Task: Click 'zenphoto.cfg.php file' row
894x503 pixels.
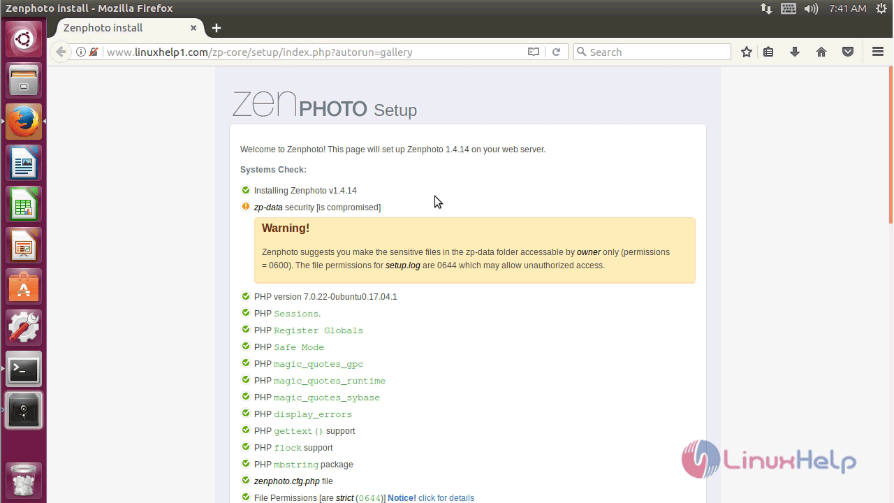Action: (x=293, y=481)
